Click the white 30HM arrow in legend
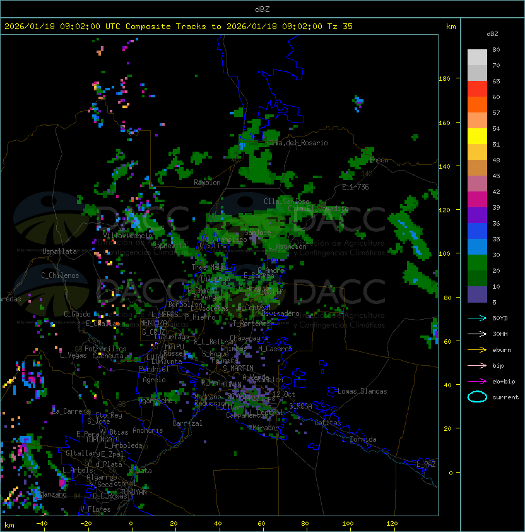The image size is (525, 532). tap(477, 334)
